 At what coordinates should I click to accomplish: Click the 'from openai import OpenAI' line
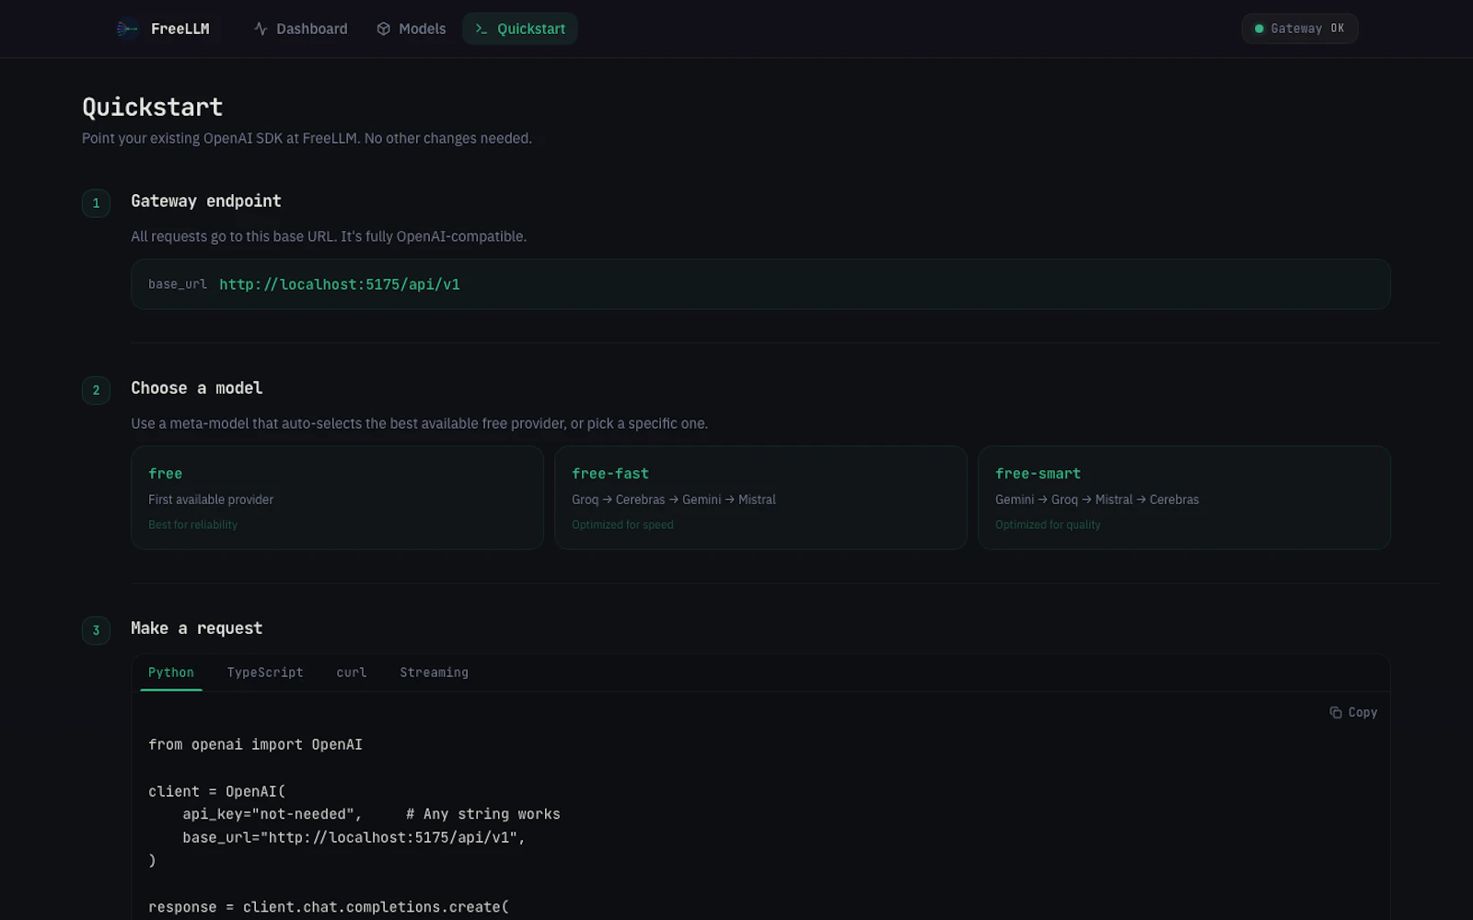[255, 744]
